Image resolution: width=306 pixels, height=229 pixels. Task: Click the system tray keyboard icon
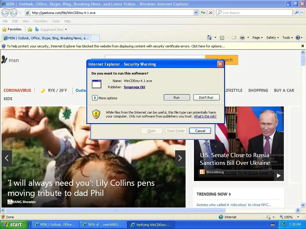click(x=273, y=225)
